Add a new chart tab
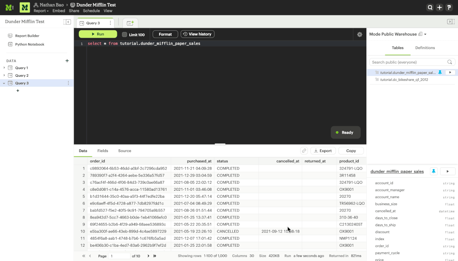458x261 pixels. pos(130,23)
